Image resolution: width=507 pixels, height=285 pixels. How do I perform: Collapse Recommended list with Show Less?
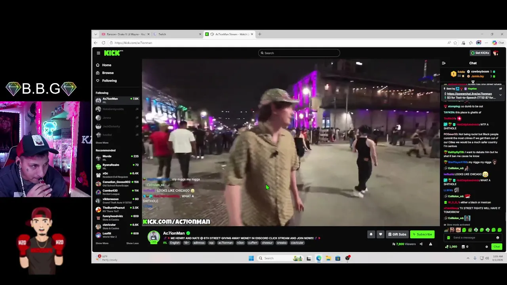coord(132,243)
